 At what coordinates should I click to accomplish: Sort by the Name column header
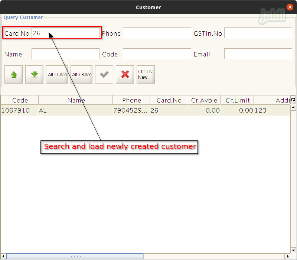pyautogui.click(x=76, y=100)
